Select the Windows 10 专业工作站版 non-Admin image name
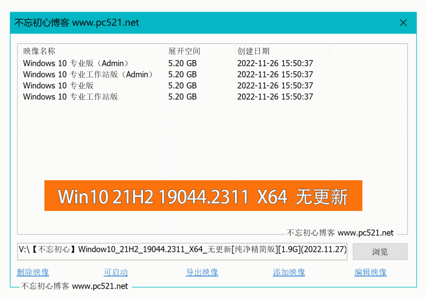Viewport: 425px width, 297px height. pyautogui.click(x=70, y=97)
